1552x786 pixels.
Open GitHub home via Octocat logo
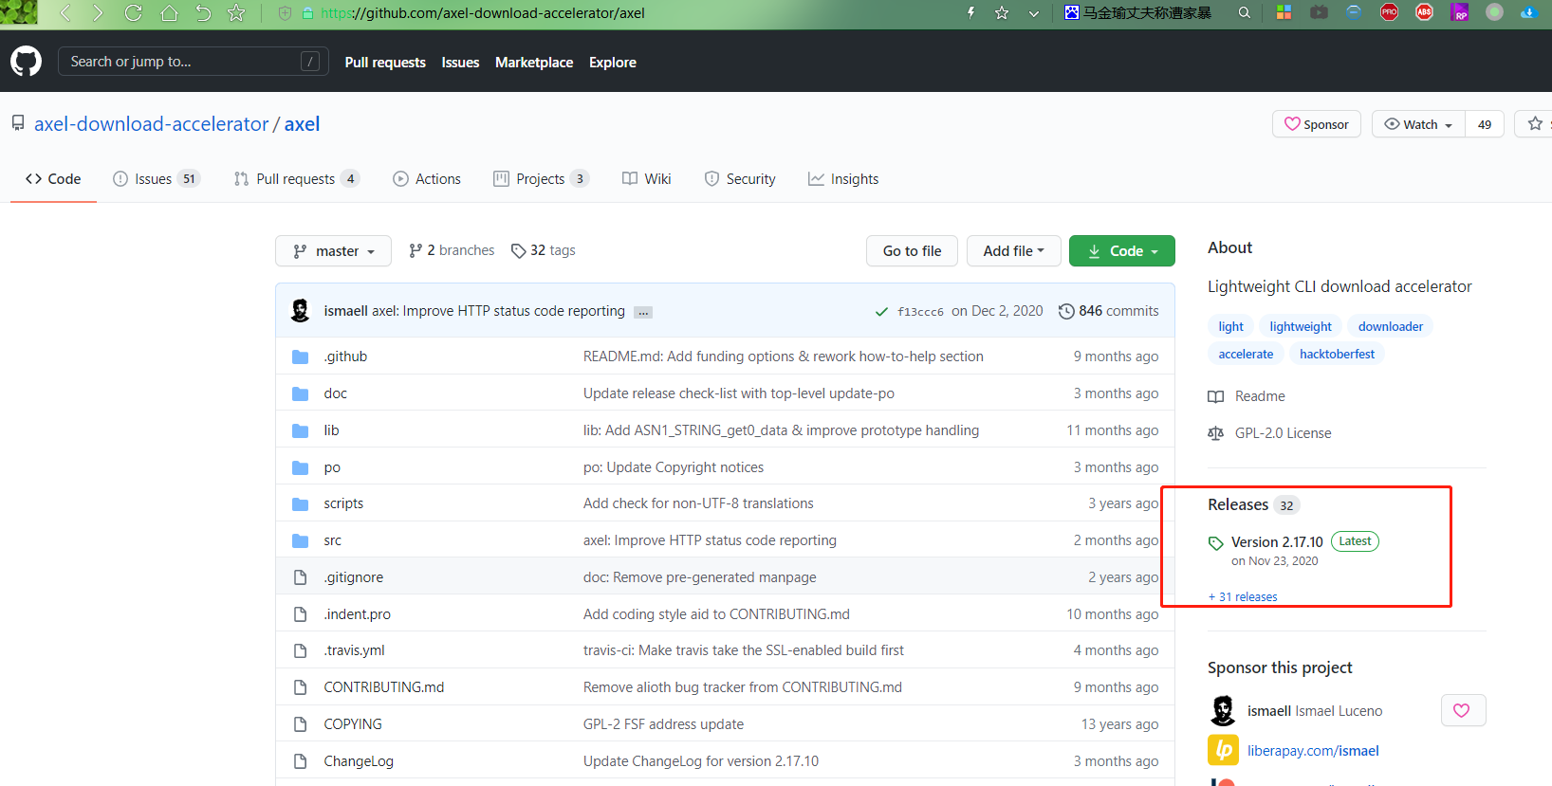tap(26, 62)
